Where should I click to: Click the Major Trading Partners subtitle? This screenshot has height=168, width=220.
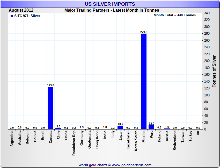112,10
